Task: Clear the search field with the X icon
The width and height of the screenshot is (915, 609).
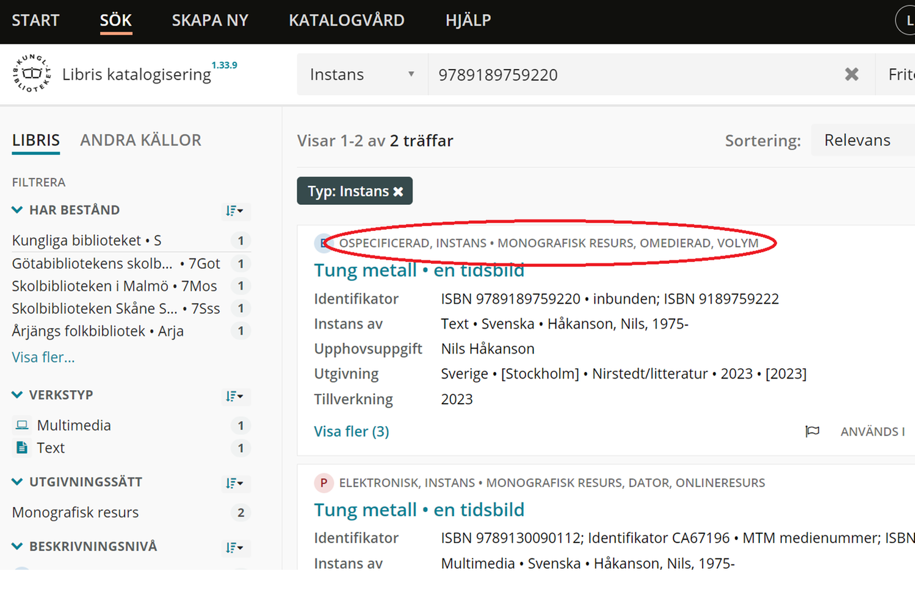Action: 852,74
